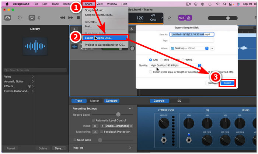The width and height of the screenshot is (258, 154).
Task: Adjust the Record Level slider
Action: [118, 114]
